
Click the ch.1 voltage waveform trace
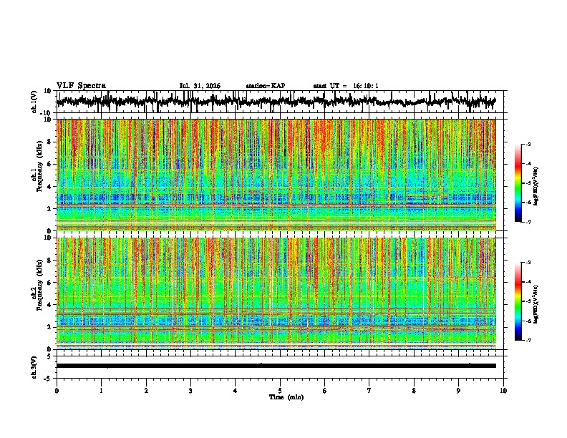coord(276,102)
